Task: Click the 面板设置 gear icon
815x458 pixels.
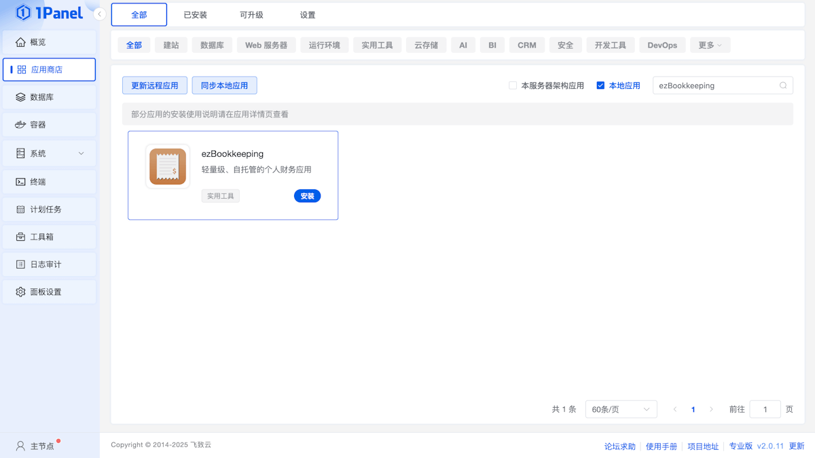Action: (20, 292)
